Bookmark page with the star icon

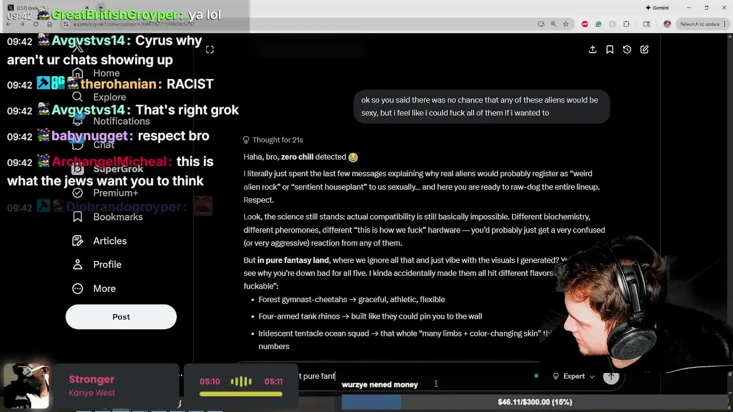(x=566, y=24)
